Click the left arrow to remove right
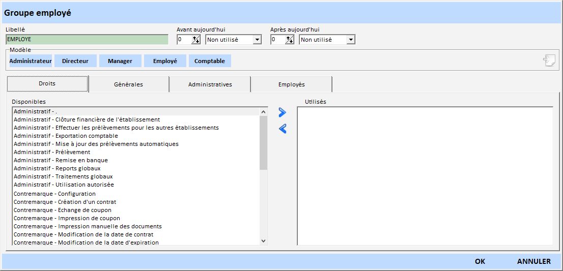 pos(283,129)
